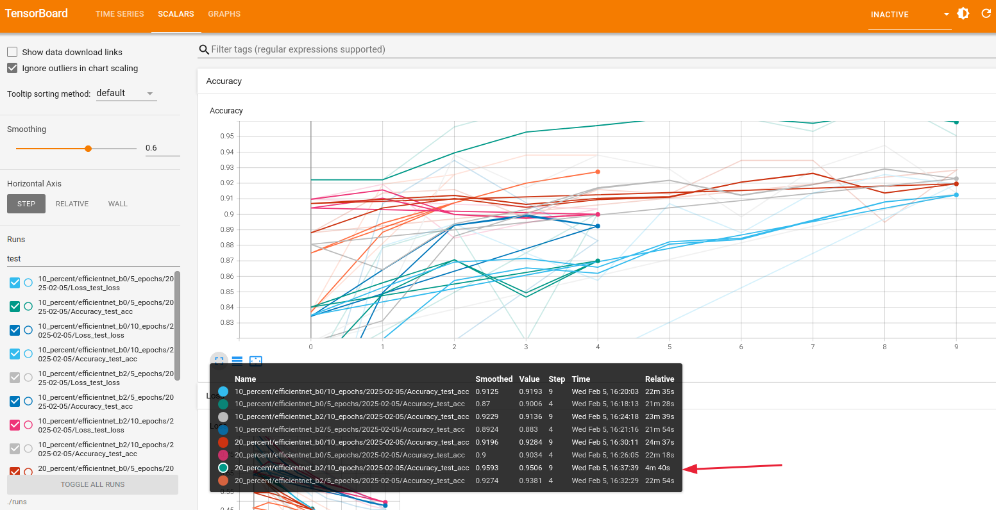Viewport: 996px width, 510px height.
Task: Click the TensorBoard logo title
Action: 37,13
